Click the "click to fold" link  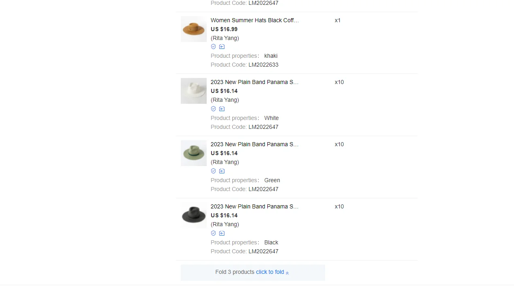click(x=270, y=272)
